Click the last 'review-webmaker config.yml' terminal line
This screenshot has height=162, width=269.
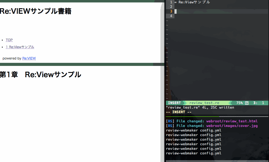193,153
